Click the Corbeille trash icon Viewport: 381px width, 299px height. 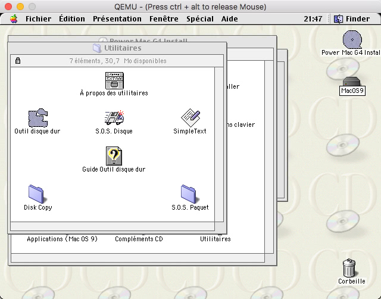(349, 267)
